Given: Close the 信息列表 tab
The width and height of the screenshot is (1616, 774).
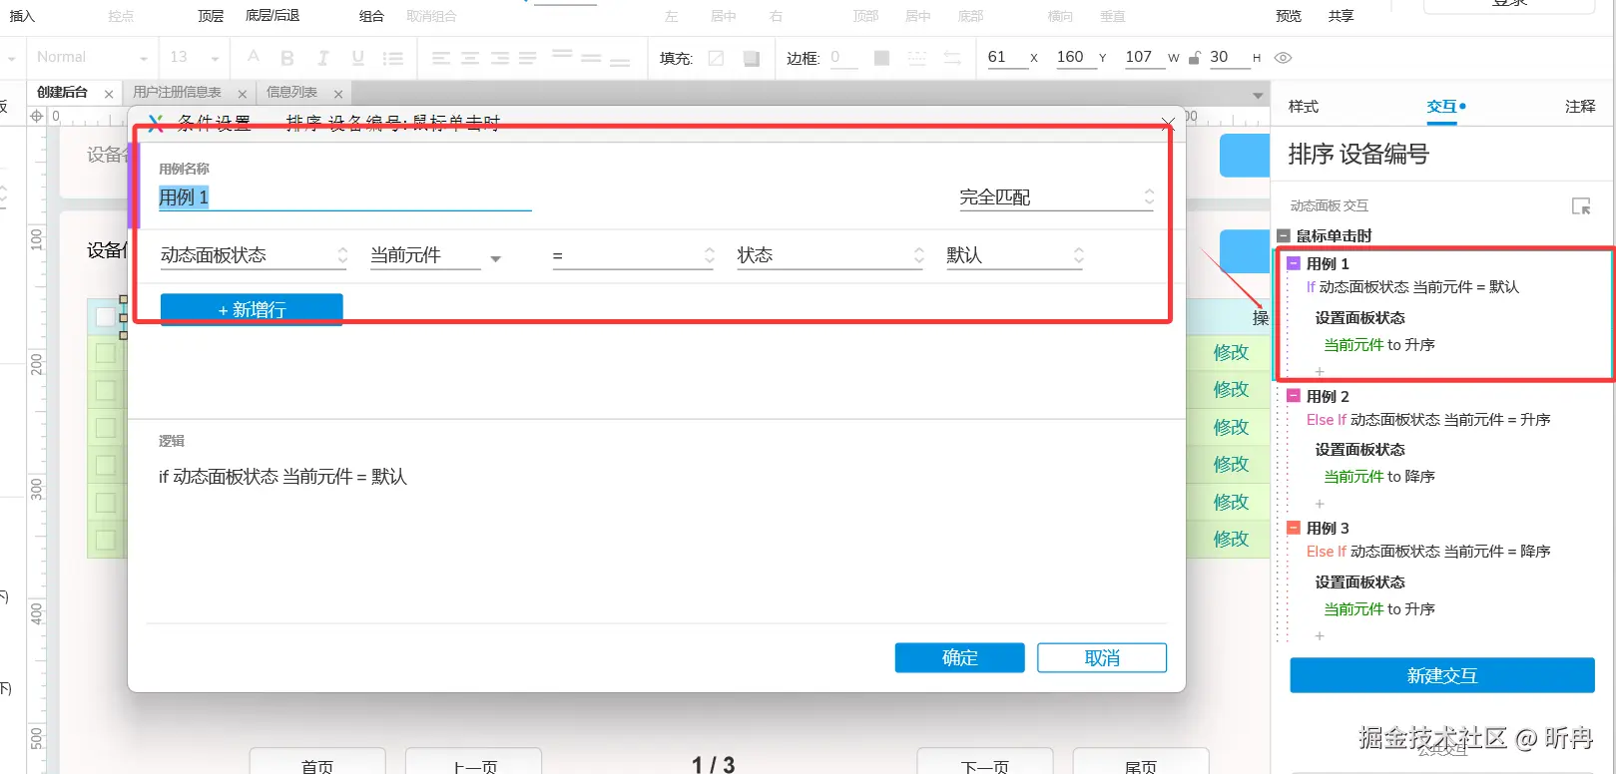Looking at the screenshot, I should (x=338, y=94).
